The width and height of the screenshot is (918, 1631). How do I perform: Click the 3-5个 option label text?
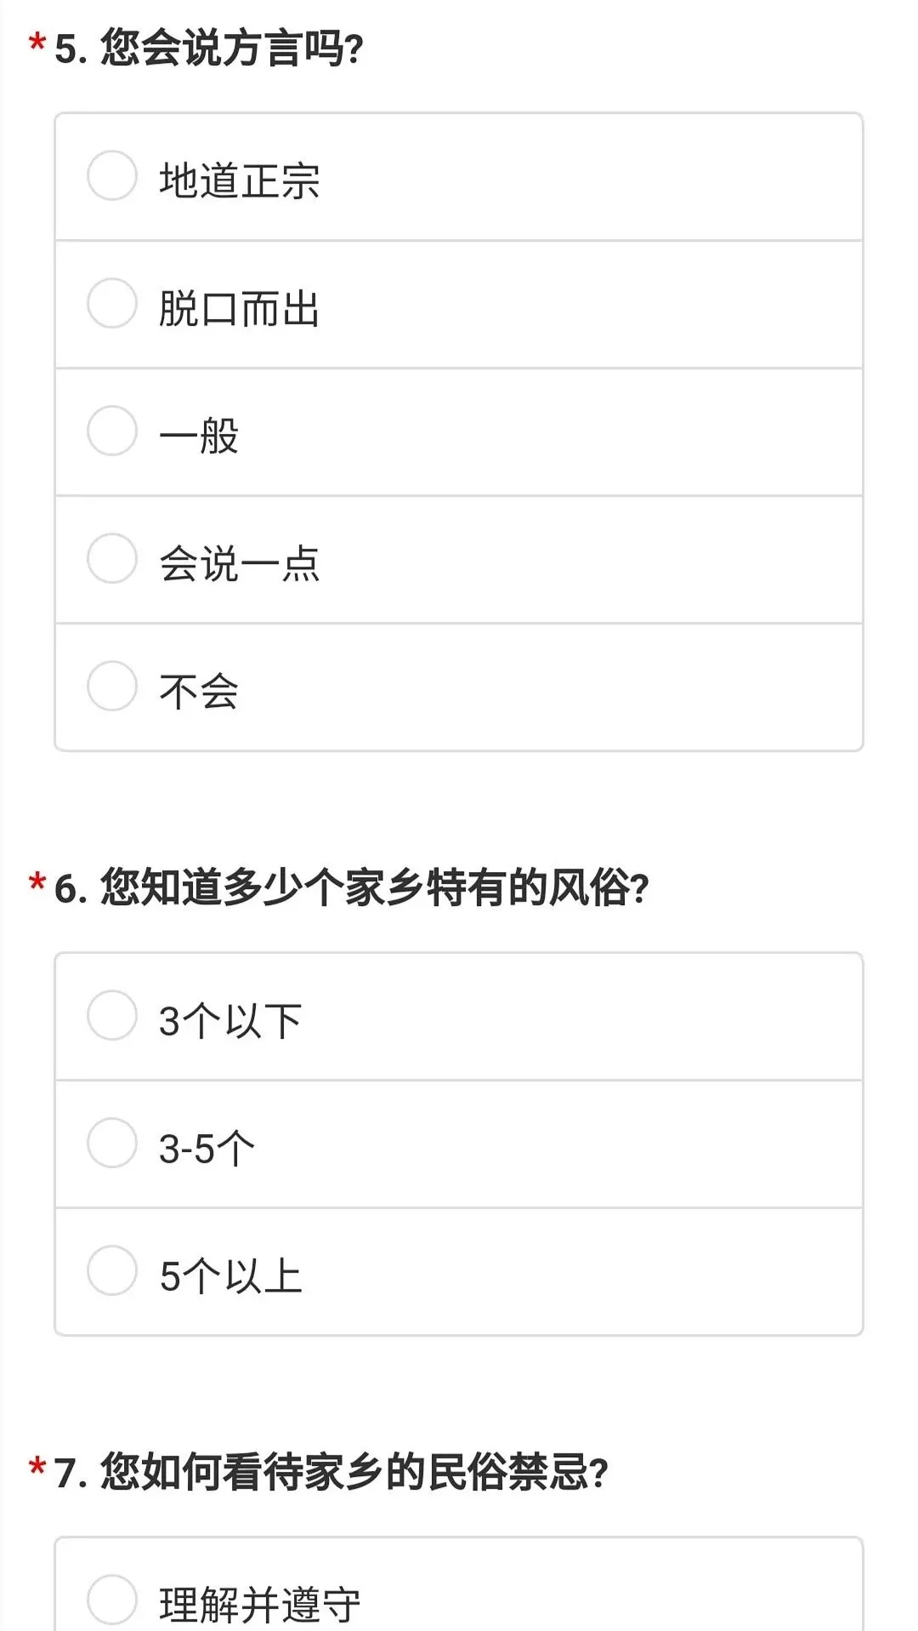[x=207, y=1149]
